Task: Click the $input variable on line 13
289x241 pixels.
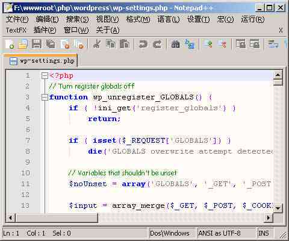Action: (x=83, y=205)
